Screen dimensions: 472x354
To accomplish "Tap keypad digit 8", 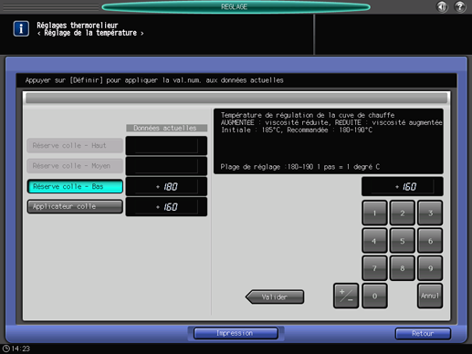I will [403, 268].
